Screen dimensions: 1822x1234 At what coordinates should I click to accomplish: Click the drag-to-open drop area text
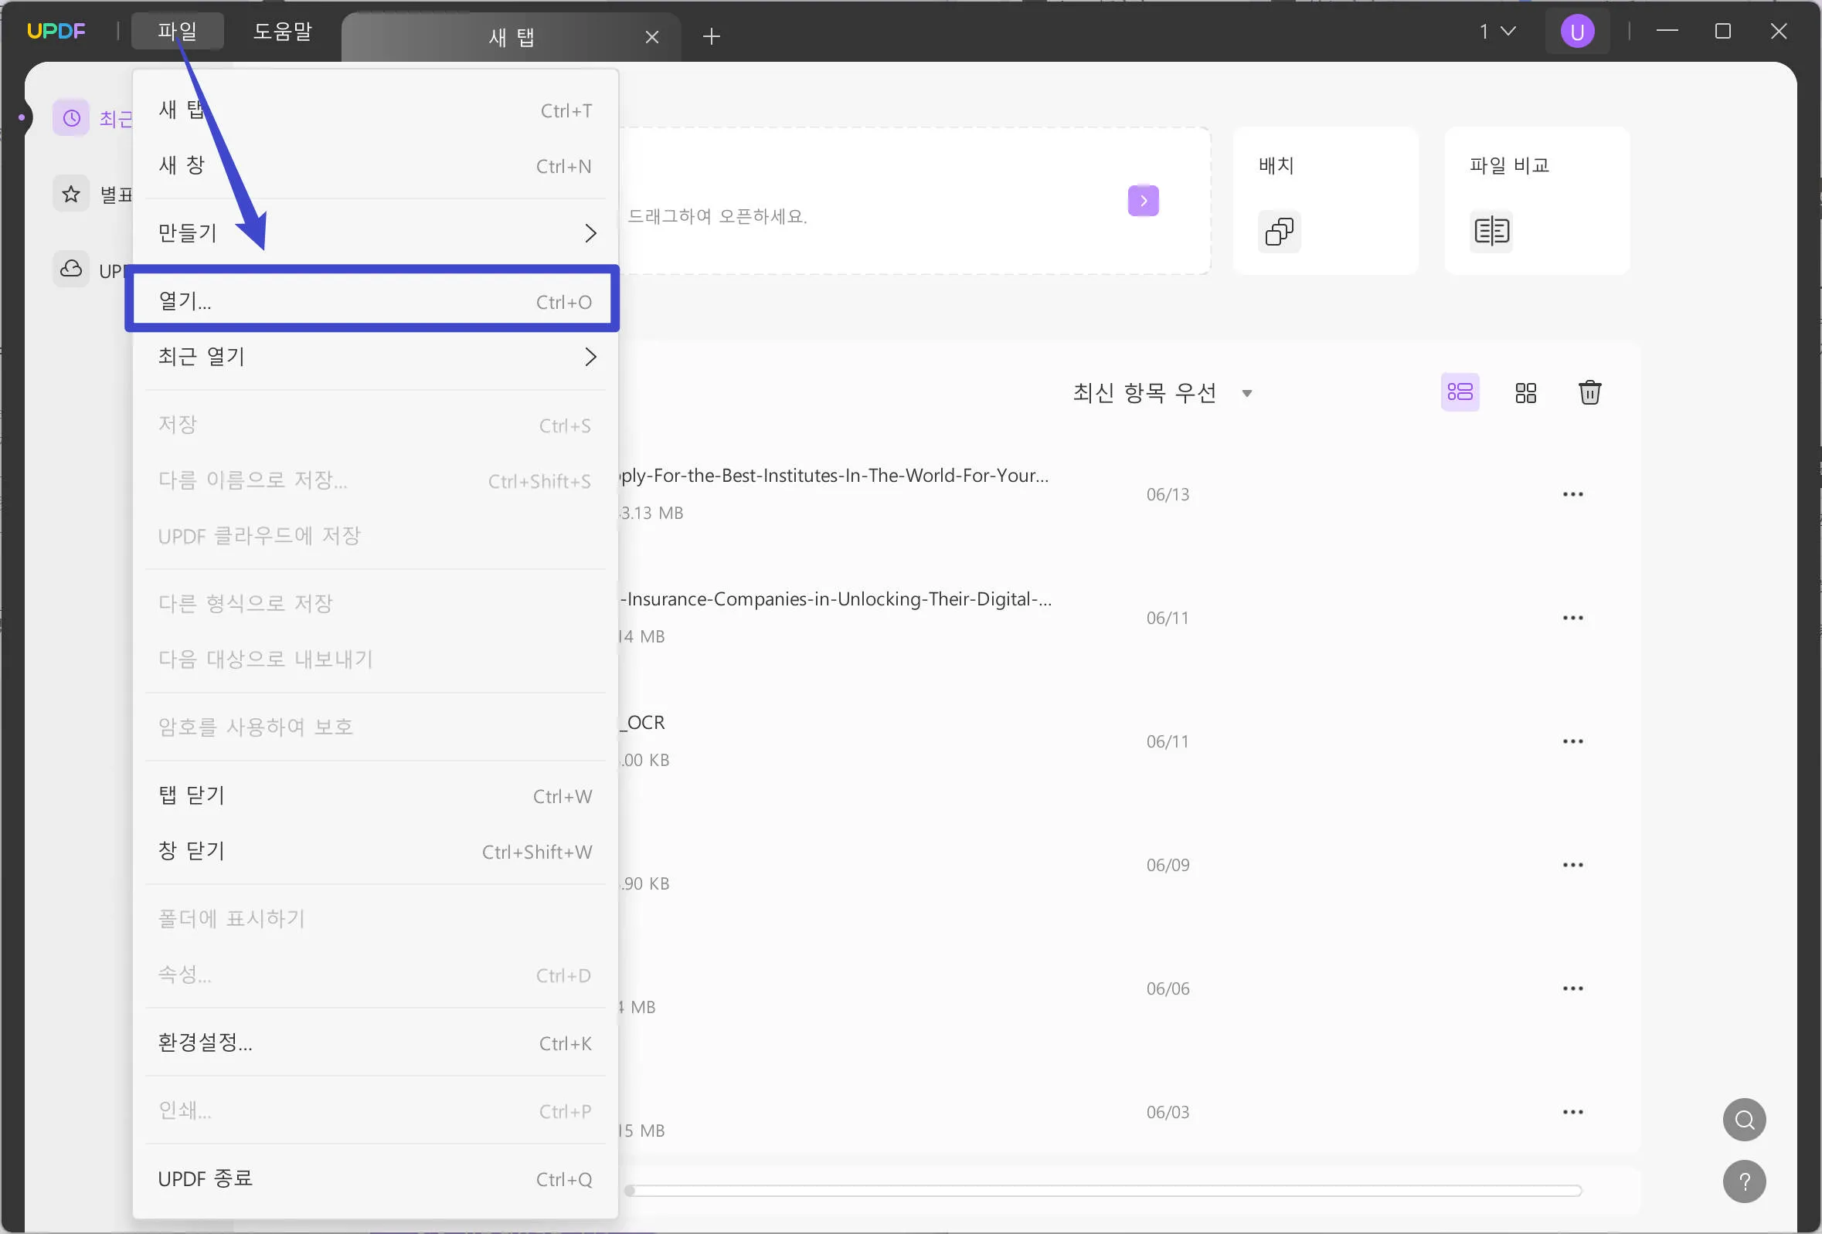[x=716, y=216]
